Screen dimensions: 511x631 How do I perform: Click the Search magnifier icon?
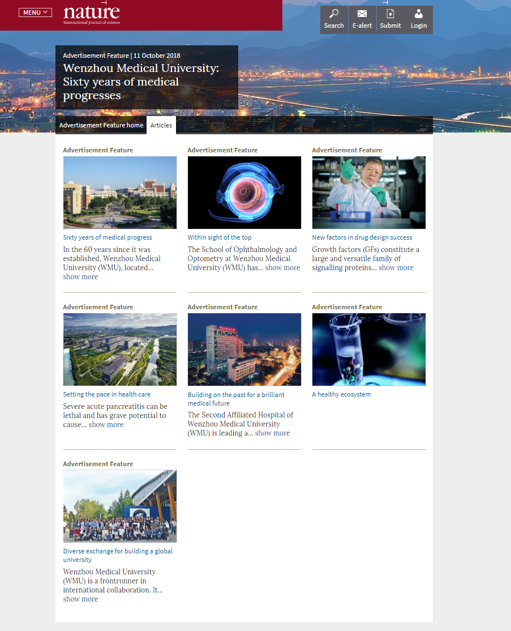[x=334, y=14]
